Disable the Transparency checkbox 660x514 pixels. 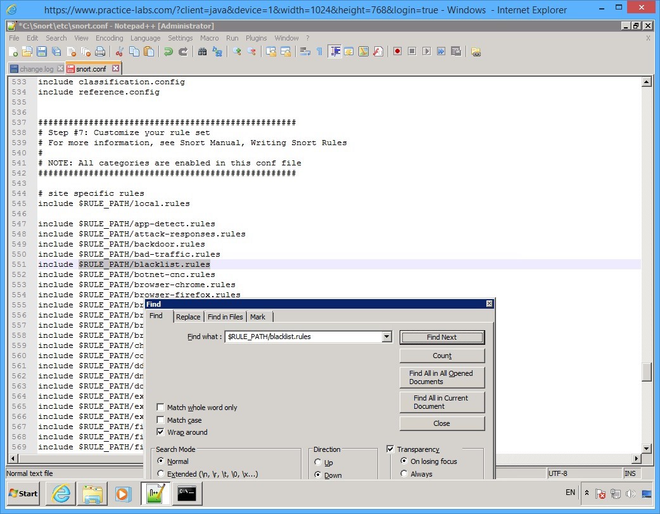(x=391, y=449)
